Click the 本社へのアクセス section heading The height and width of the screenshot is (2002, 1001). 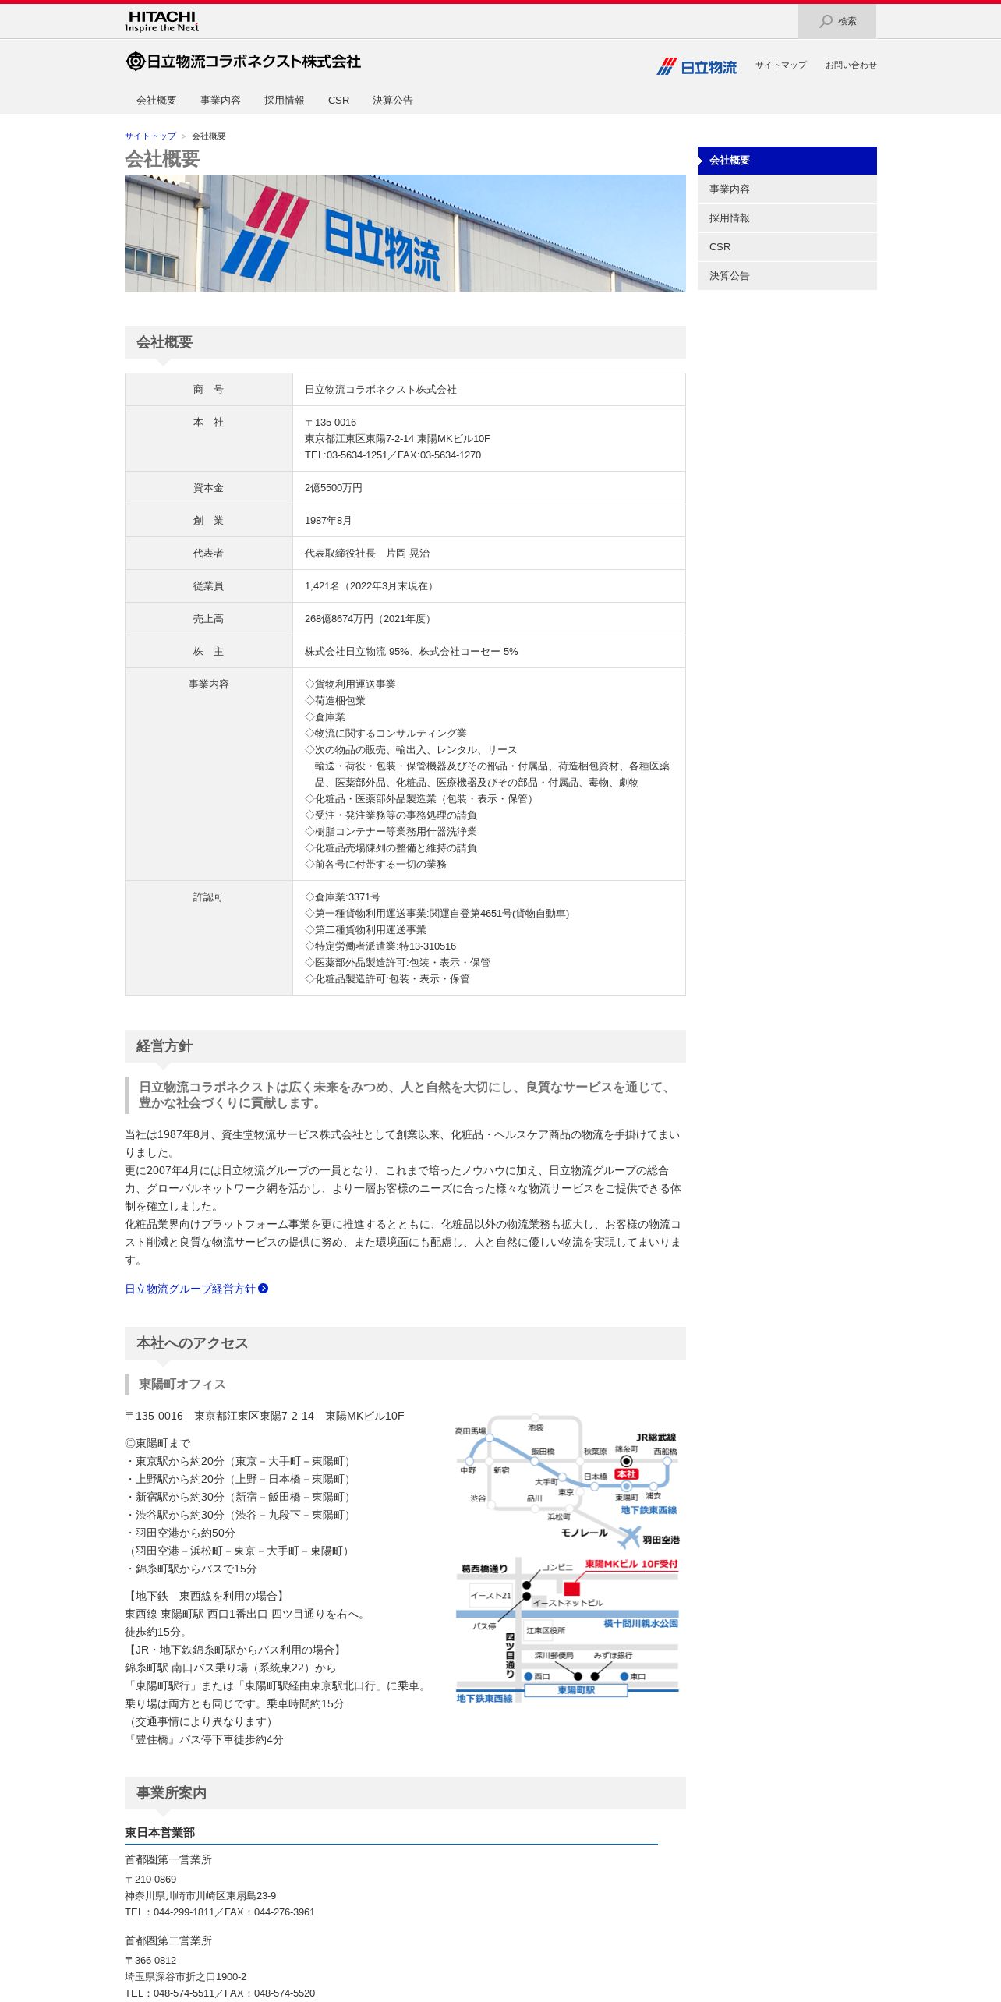point(193,1343)
